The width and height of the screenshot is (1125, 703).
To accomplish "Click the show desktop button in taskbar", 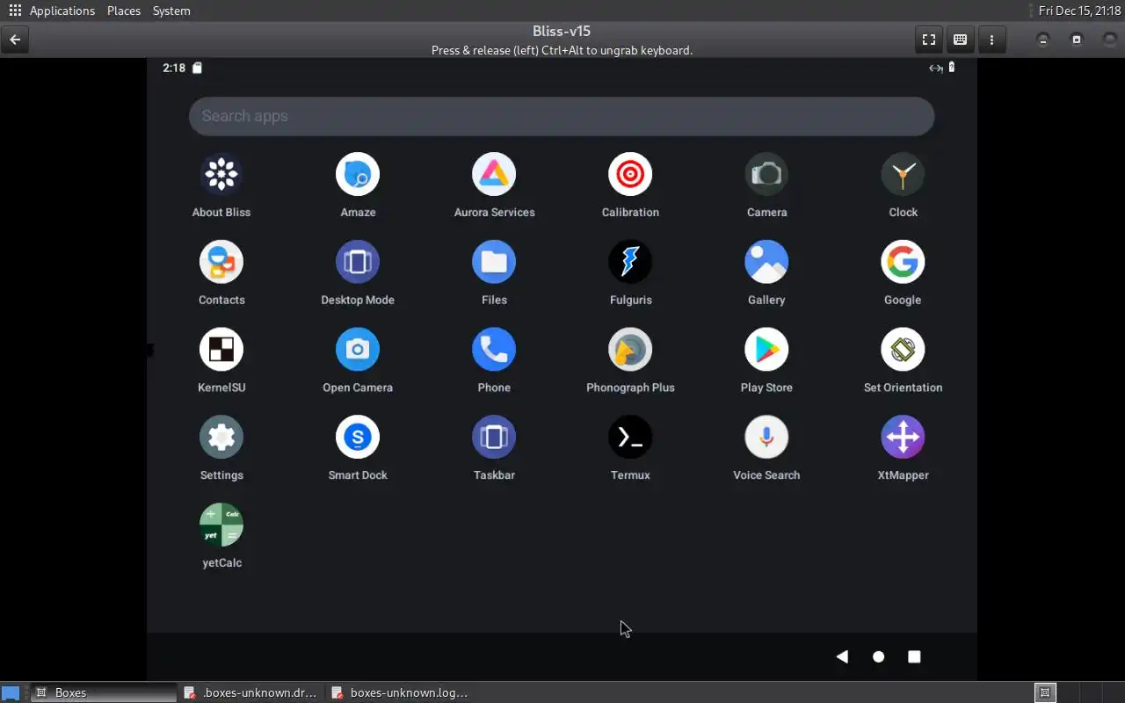I will pyautogui.click(x=11, y=692).
